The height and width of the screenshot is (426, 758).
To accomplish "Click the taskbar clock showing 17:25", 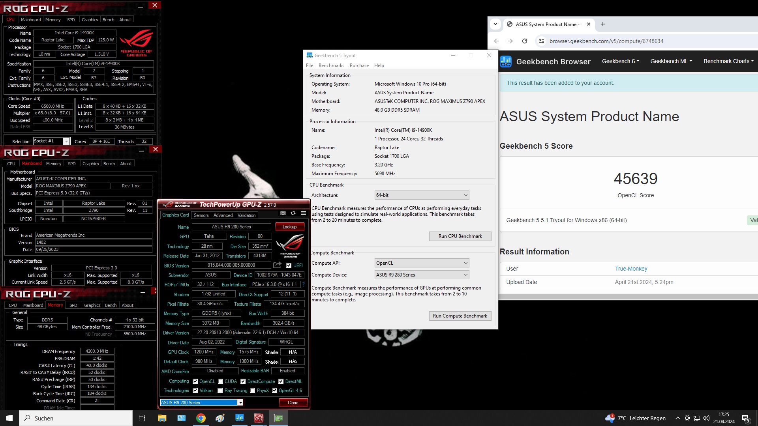I will [x=724, y=418].
